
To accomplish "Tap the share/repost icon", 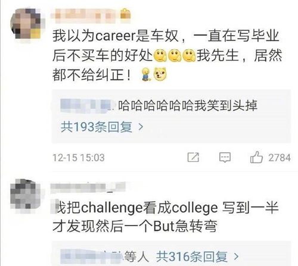I will pyautogui.click(x=193, y=157).
